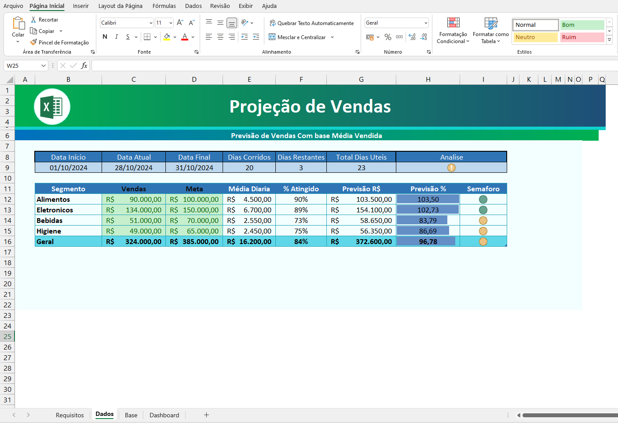Toggle italic (I) formatting

(116, 37)
